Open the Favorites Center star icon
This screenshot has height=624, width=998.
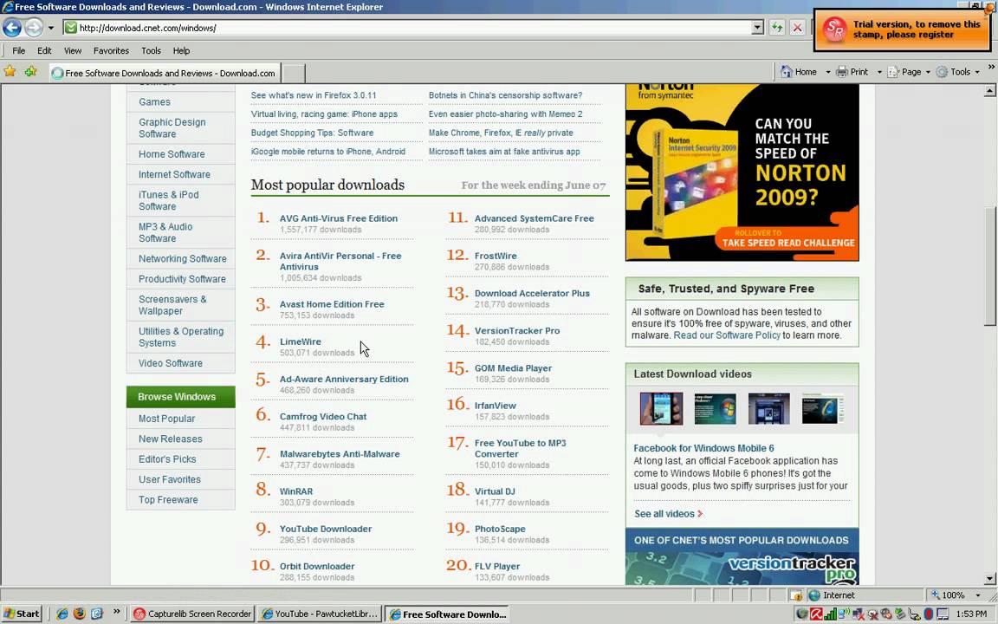pyautogui.click(x=10, y=71)
